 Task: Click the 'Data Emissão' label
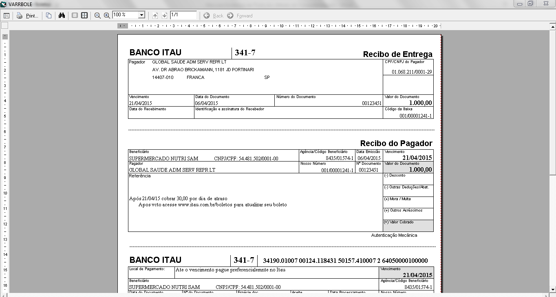click(x=367, y=152)
